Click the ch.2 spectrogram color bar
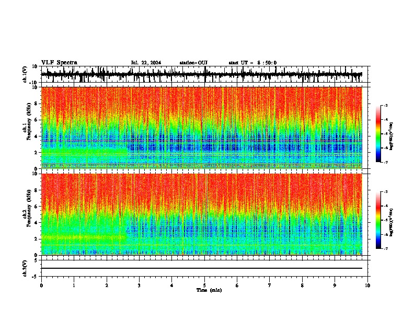The image size is (414, 320). point(378,220)
